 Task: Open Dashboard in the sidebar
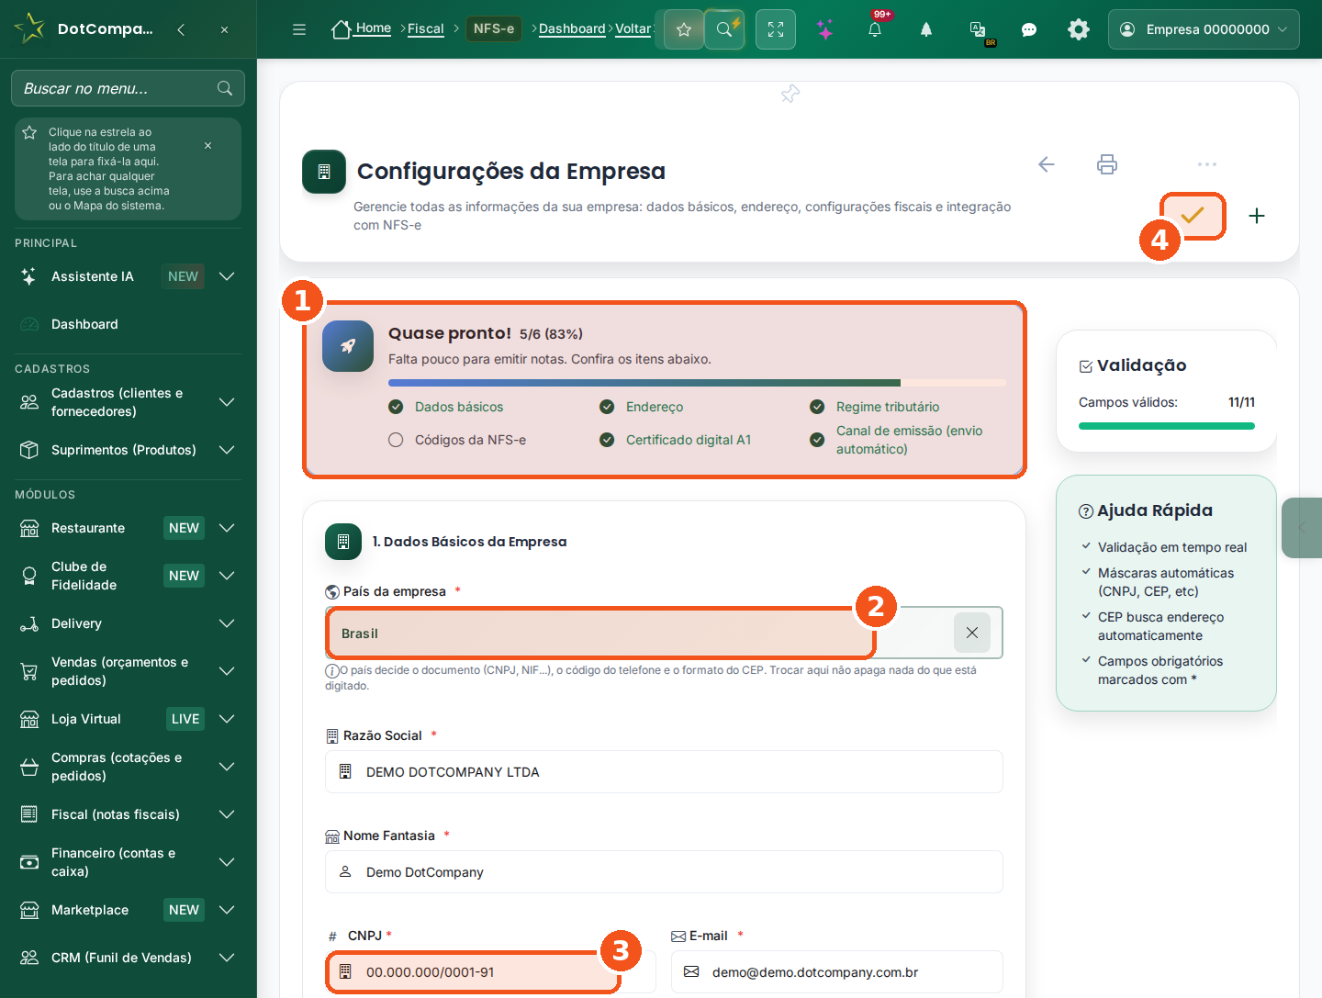pos(129,324)
